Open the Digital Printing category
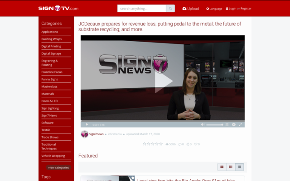290x181 pixels. 51,46
